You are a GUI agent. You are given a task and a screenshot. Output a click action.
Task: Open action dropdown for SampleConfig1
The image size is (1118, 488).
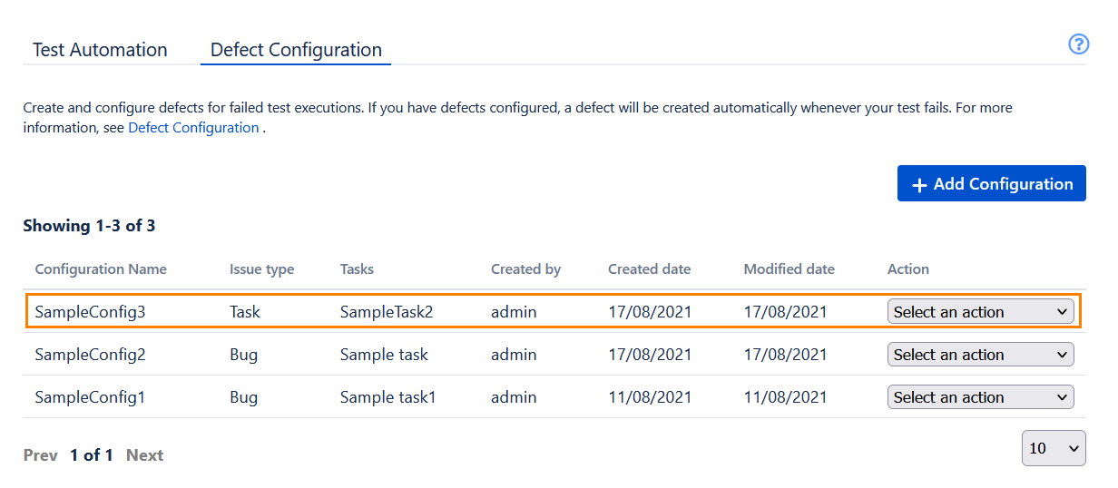980,397
